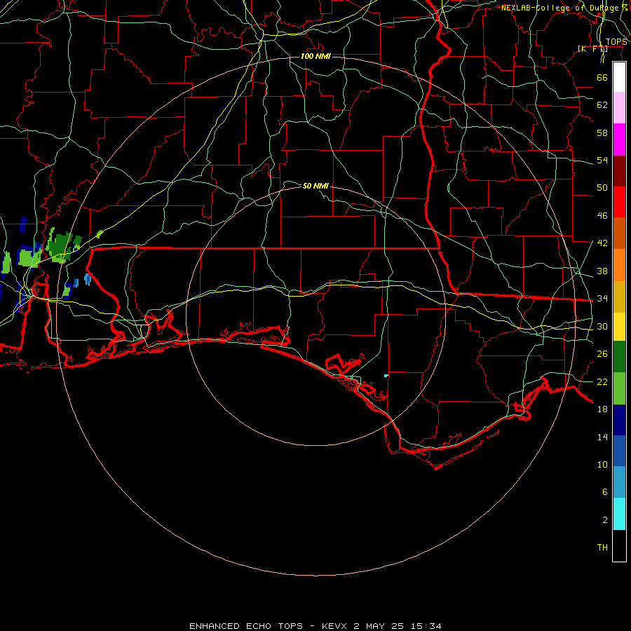Select the dark red (maroon) legend swatch
The width and height of the screenshot is (631, 631).
coord(619,171)
